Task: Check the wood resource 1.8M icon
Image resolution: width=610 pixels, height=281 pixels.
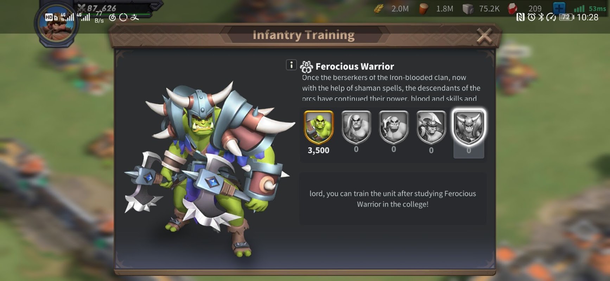Action: click(424, 9)
